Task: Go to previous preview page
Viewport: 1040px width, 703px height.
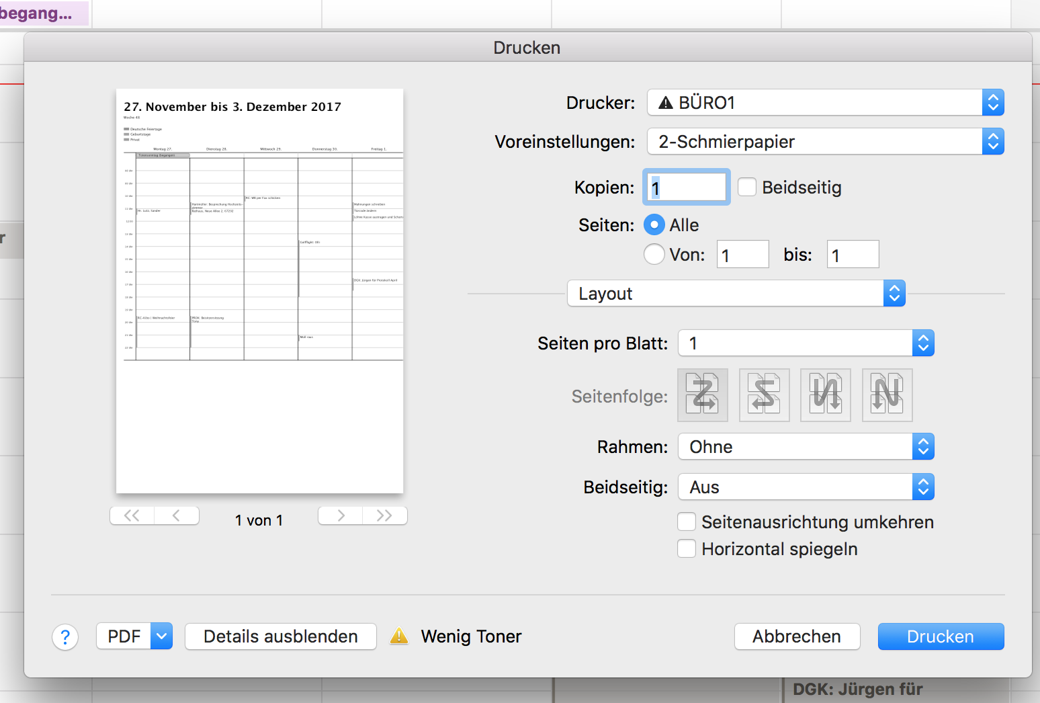Action: click(177, 515)
